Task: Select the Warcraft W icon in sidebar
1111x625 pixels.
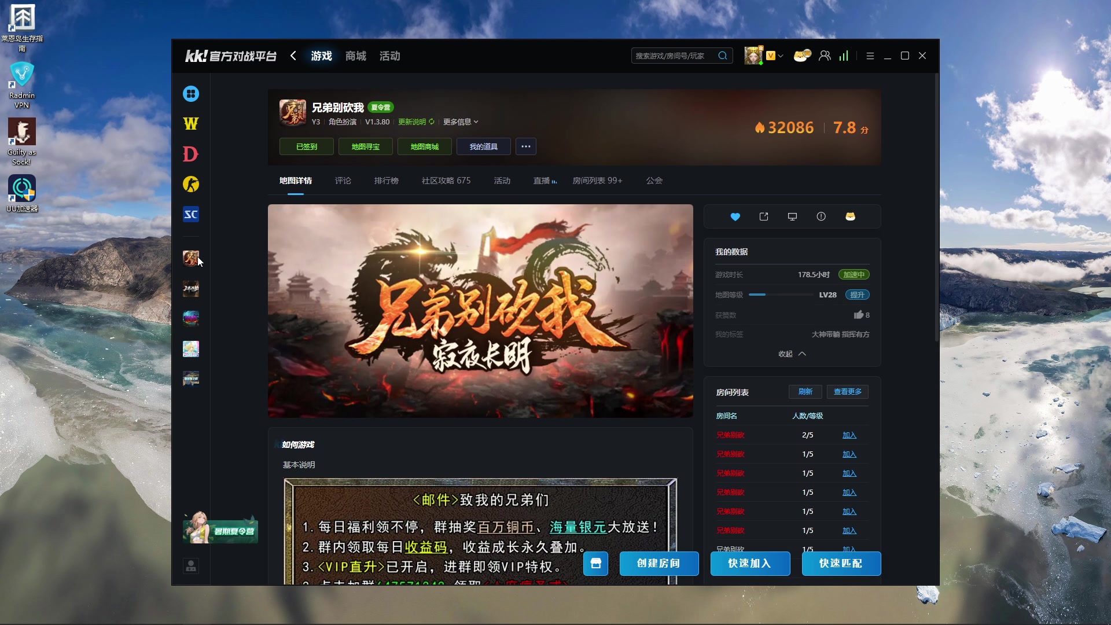Action: point(191,124)
